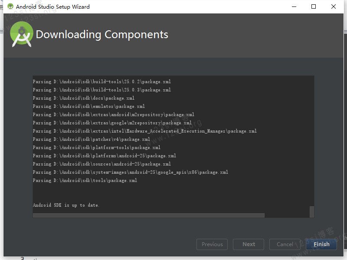Click the 'Android SDK is up to date.' line

coord(66,205)
